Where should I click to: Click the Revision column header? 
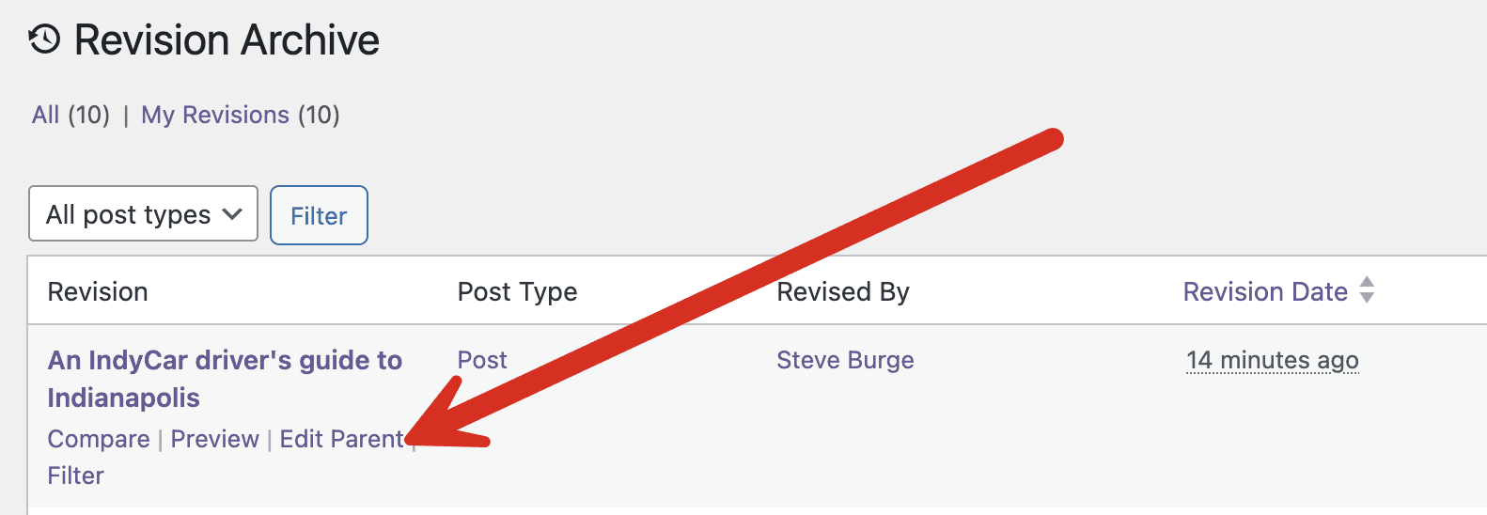coord(98,291)
